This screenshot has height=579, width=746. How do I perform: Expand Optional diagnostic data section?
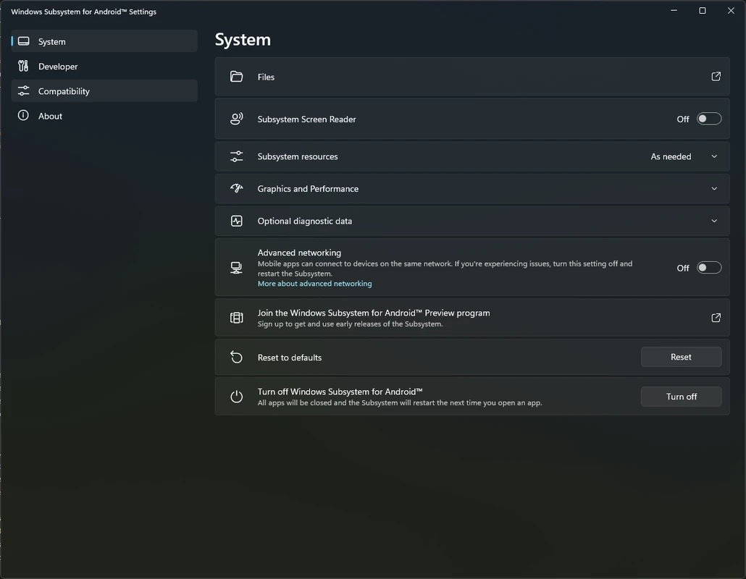pos(714,221)
